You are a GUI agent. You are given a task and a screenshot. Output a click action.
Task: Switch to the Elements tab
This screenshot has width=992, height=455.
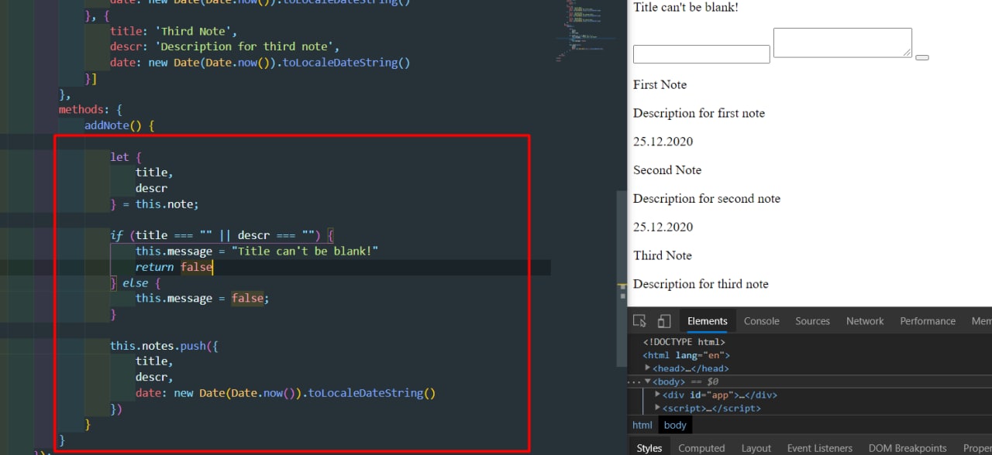708,321
